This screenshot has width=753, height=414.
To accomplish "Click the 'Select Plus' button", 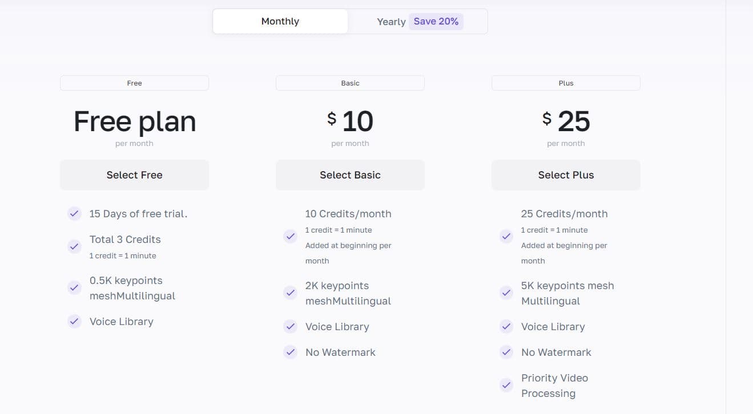I will point(566,174).
